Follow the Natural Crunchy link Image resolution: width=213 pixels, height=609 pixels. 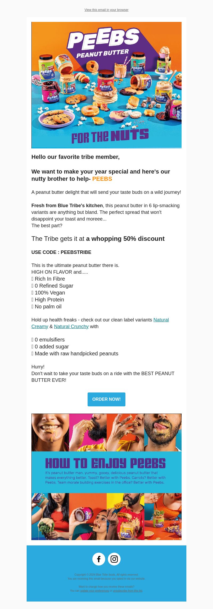coord(71,327)
